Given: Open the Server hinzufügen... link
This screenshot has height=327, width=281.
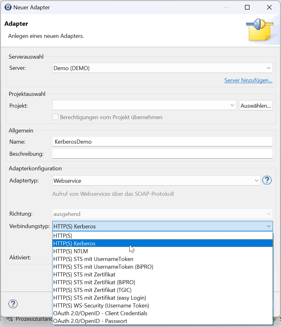Looking at the screenshot, I should click(248, 80).
